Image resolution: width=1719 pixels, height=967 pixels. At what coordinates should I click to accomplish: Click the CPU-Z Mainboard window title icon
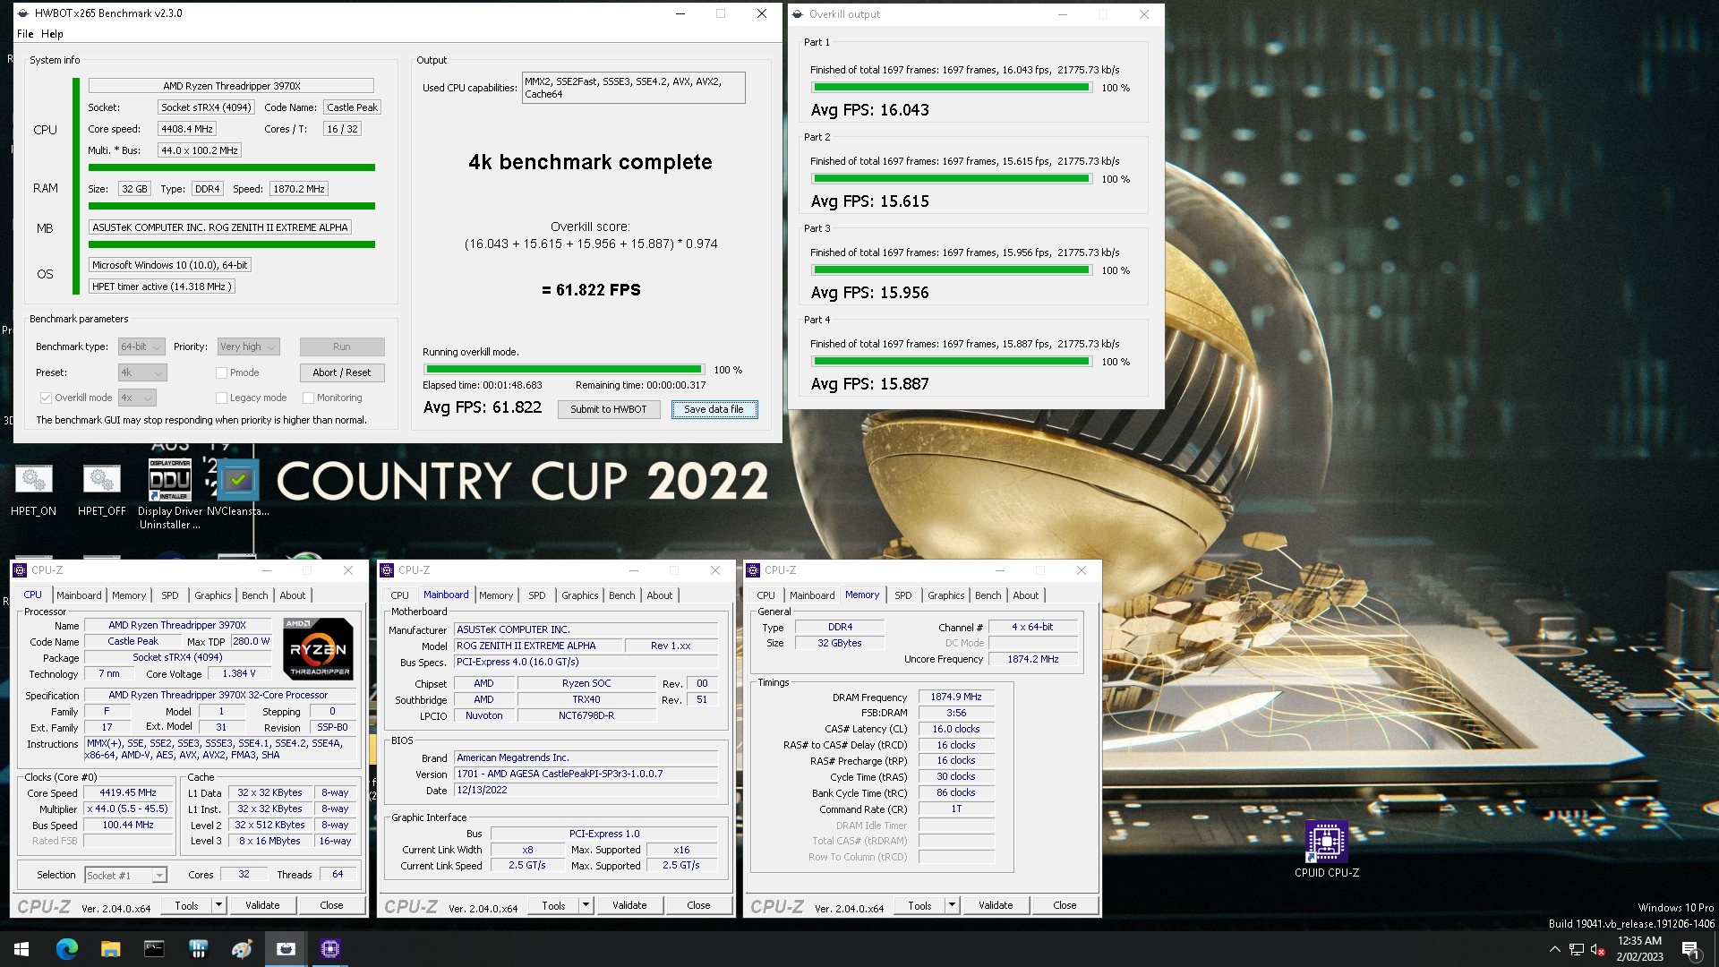tap(387, 570)
